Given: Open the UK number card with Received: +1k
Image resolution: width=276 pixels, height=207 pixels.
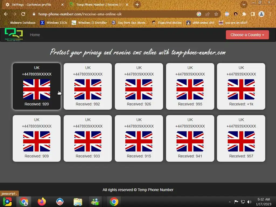Looking at the screenshot, I should (241, 87).
